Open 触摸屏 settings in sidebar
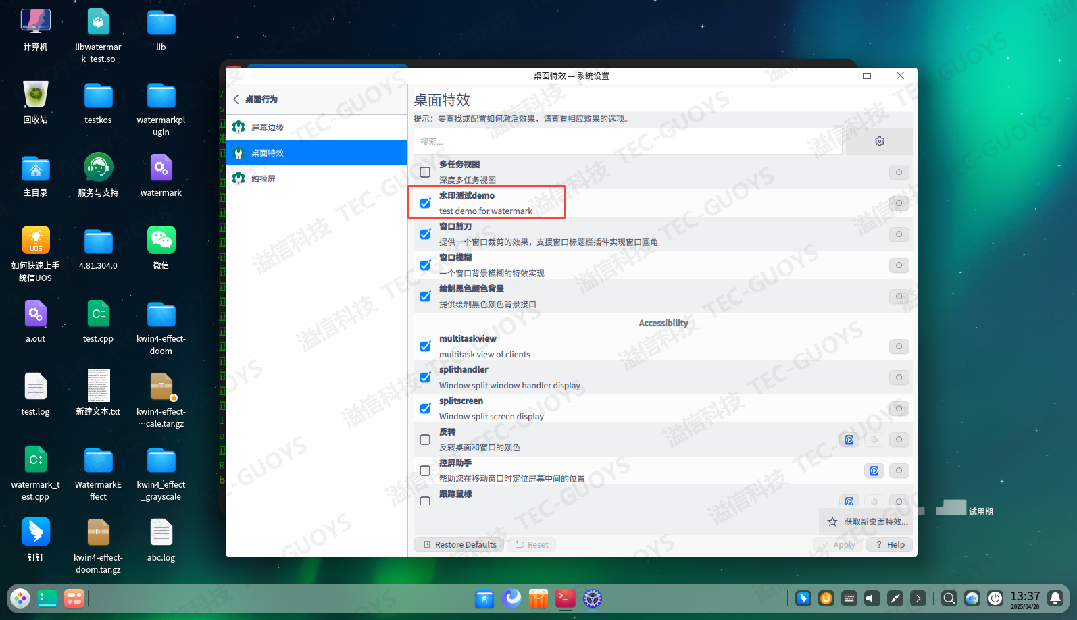The height and width of the screenshot is (620, 1077). click(316, 178)
